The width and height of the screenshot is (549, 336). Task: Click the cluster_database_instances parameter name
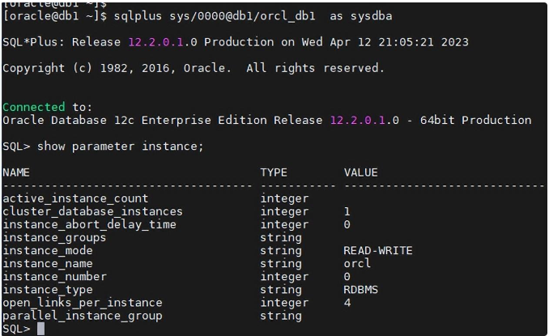(92, 211)
